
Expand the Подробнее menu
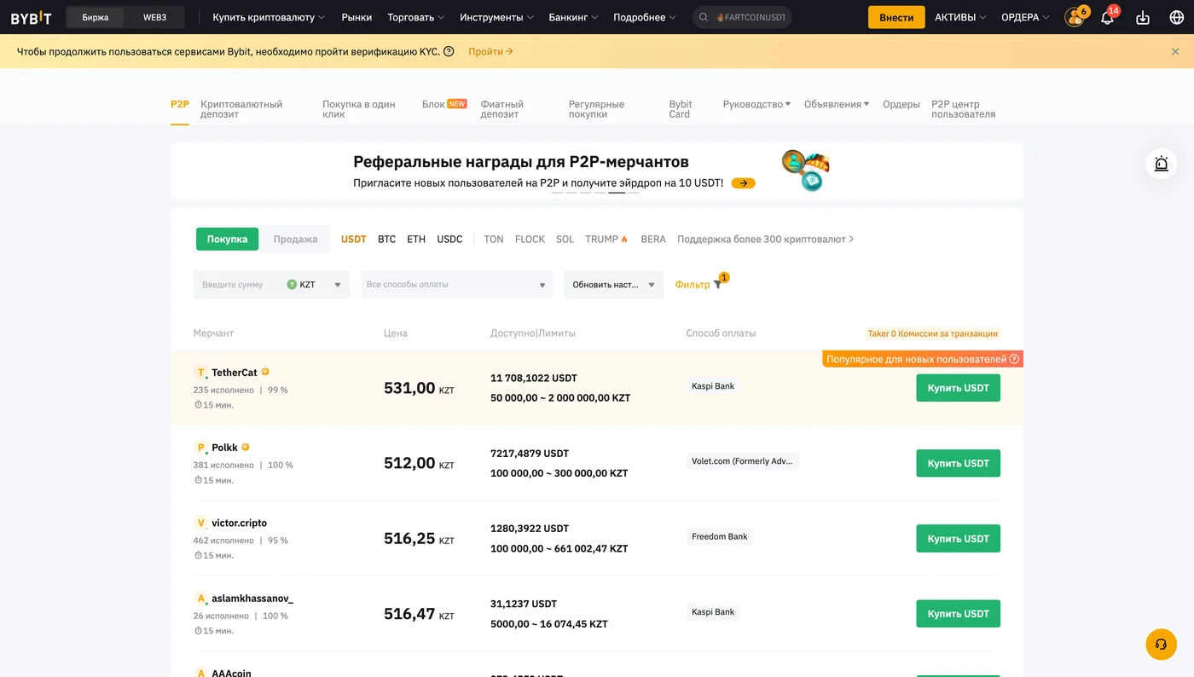(645, 17)
